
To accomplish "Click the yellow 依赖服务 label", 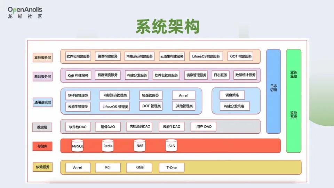I will [x=42, y=167].
